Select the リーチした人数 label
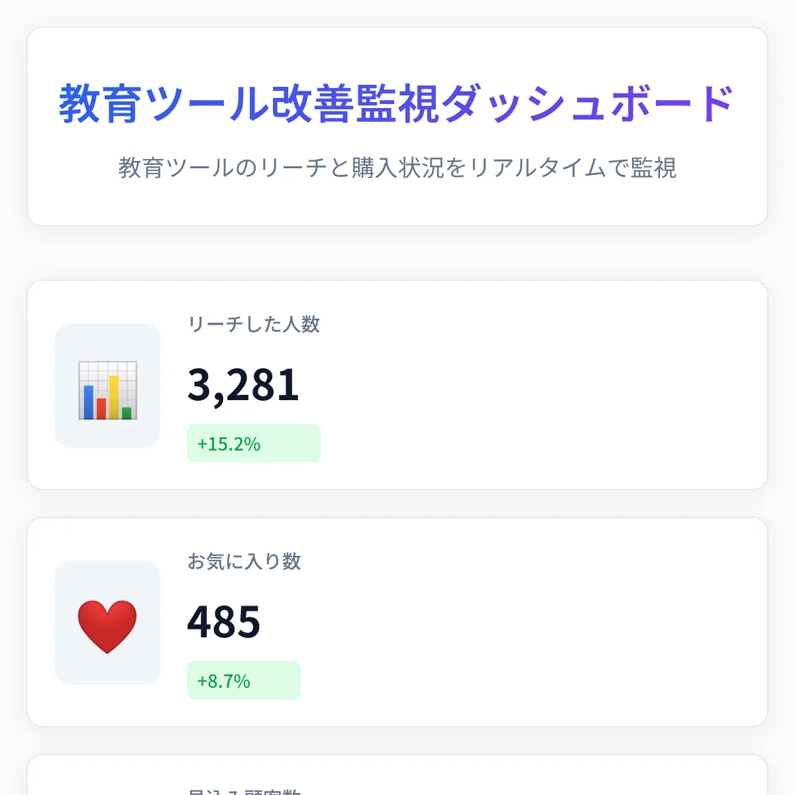 point(254,325)
